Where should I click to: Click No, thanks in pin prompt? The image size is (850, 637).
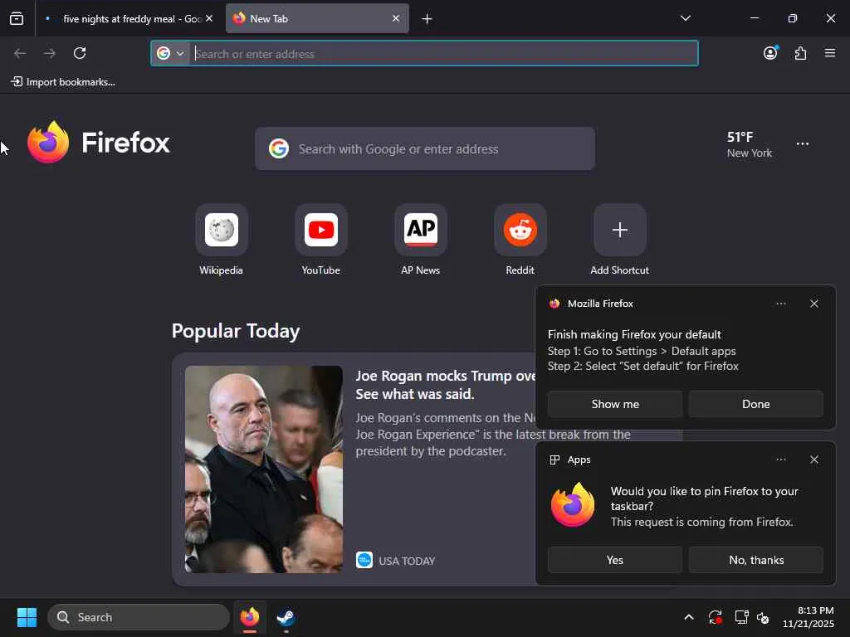756,560
